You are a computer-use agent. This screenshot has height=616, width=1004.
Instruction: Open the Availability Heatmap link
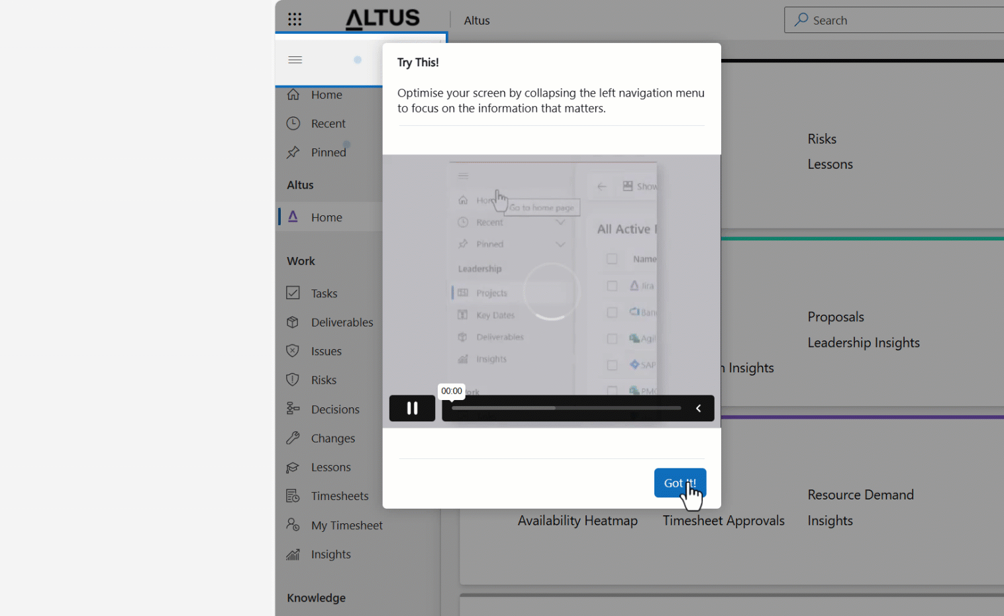[577, 521]
